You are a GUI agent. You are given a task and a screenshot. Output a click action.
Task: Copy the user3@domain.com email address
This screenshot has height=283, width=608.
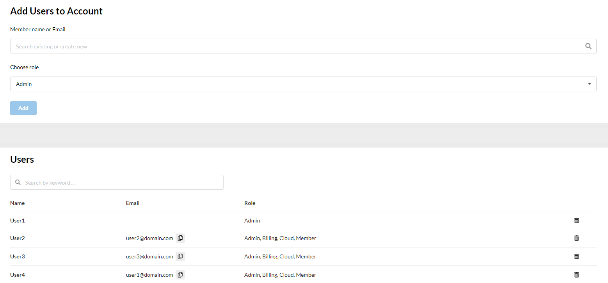pyautogui.click(x=180, y=256)
